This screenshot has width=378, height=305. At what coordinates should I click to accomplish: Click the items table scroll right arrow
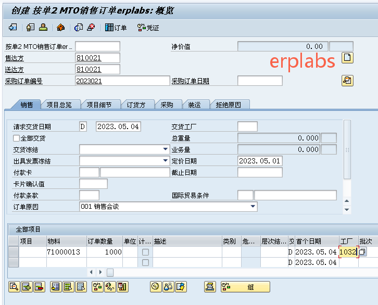pos(100,272)
